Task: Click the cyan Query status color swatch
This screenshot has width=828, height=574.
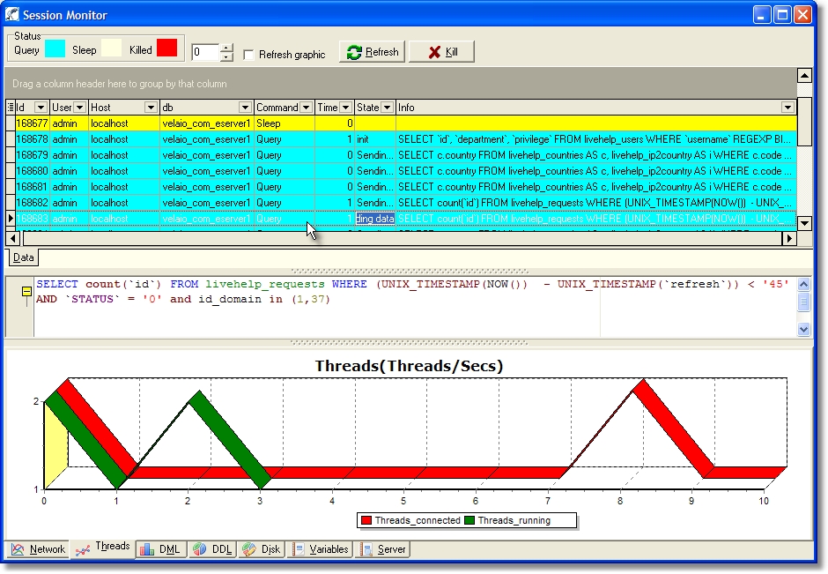Action: point(55,48)
